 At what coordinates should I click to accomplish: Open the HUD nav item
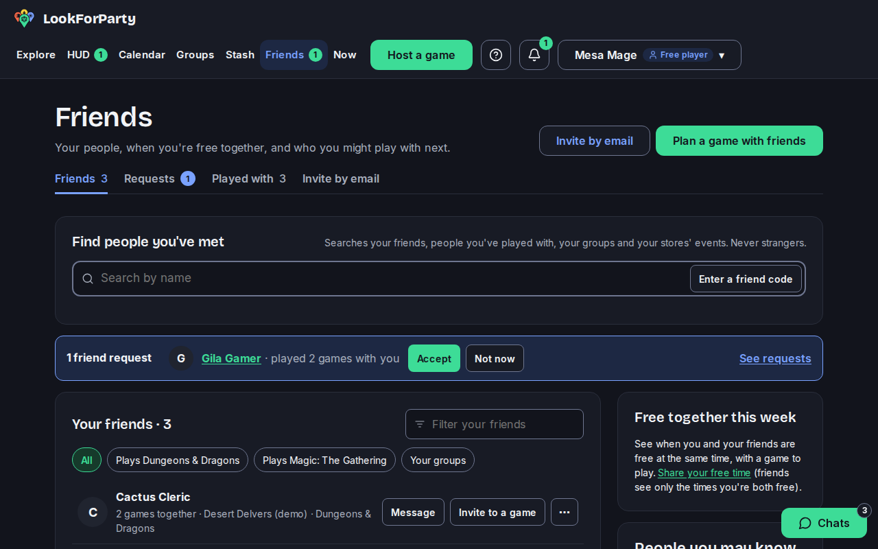87,55
